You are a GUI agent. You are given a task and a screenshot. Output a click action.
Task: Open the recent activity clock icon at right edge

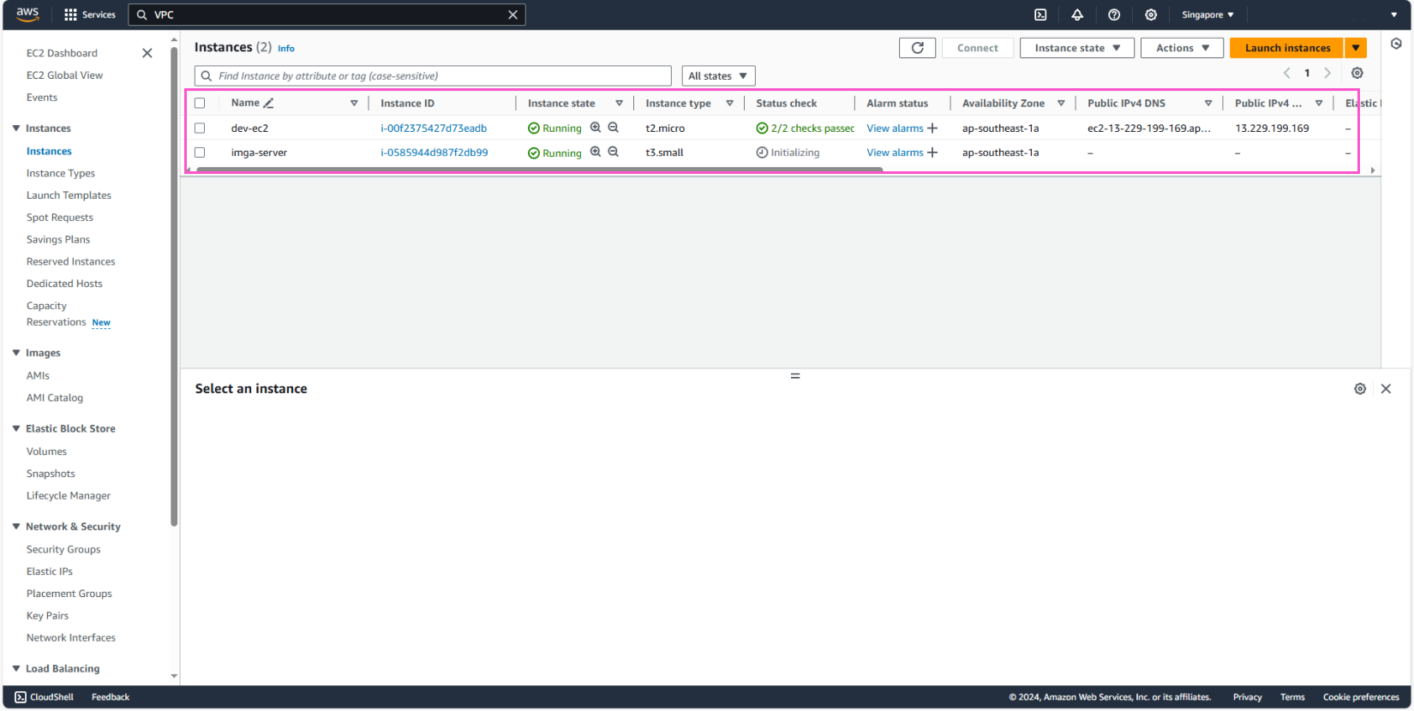[x=1396, y=44]
